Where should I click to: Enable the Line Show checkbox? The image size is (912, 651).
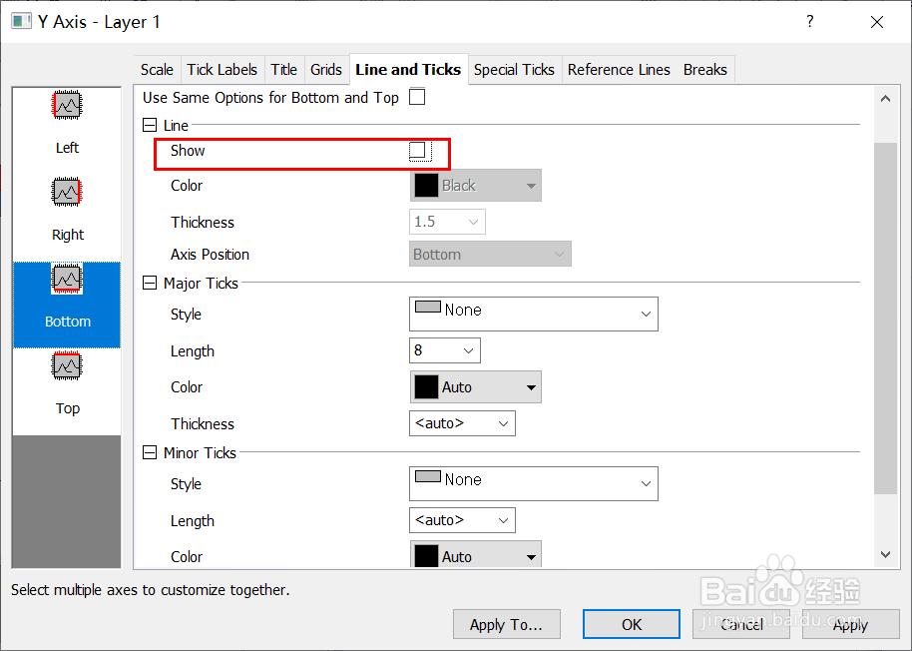418,151
